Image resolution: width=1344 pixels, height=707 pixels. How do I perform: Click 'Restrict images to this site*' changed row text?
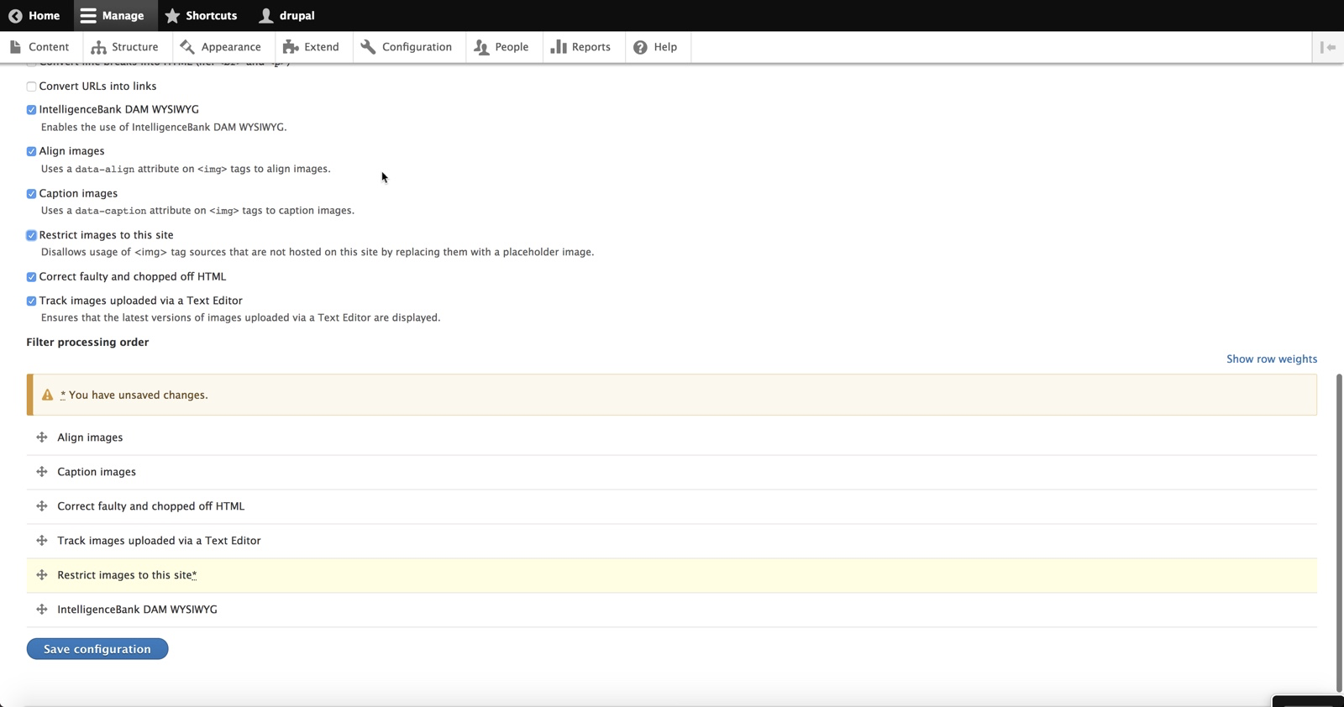tap(127, 575)
